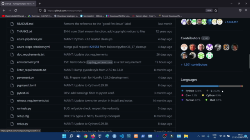Click the Cython 0.9% language link
Image resolution: width=250 pixels, height=140 pixels.
(211, 95)
